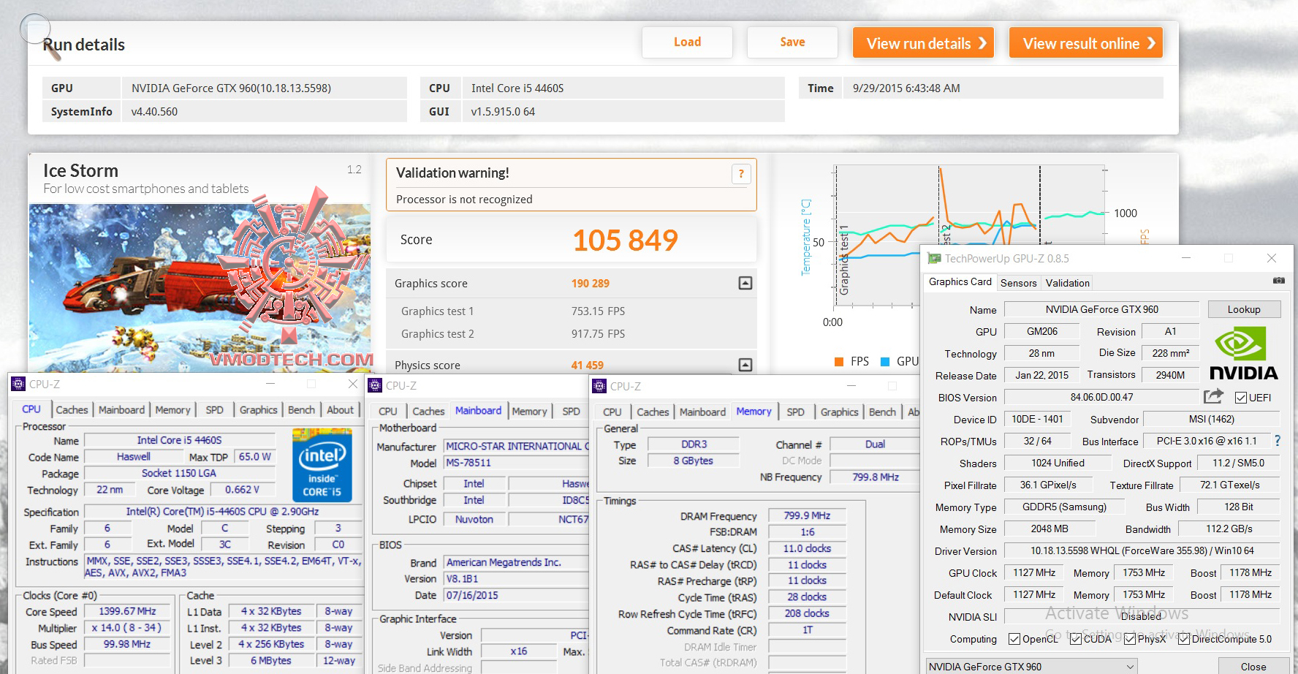Select the CPU tab in the CPU-Z Mainboard window
The image size is (1298, 674).
pyautogui.click(x=388, y=412)
